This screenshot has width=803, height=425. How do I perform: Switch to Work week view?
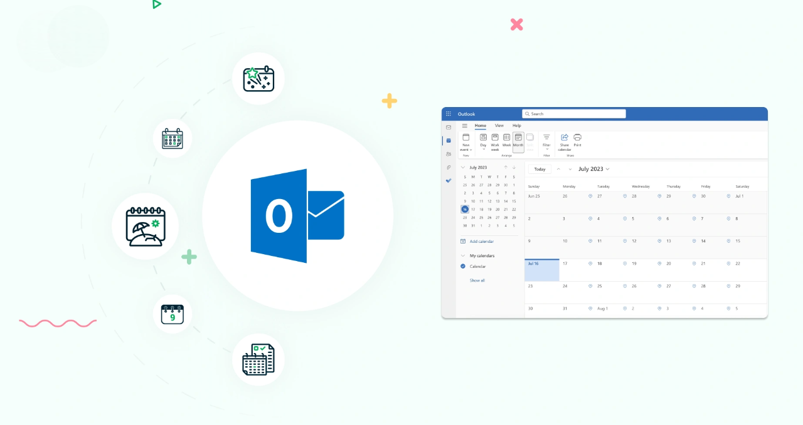[x=495, y=142]
